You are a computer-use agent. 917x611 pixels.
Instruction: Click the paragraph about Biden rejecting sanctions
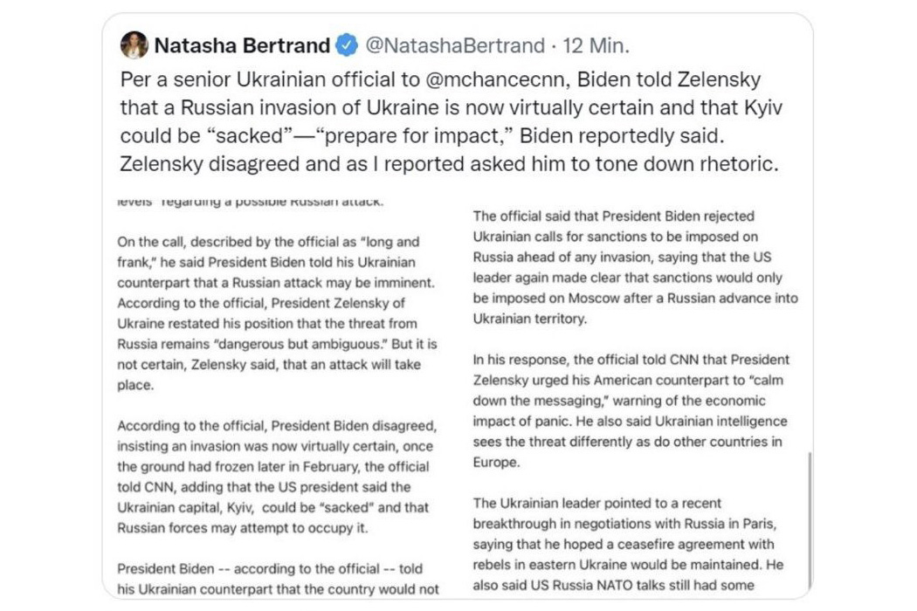pos(635,267)
